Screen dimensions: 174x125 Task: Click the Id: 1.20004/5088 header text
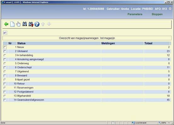coord(93,9)
